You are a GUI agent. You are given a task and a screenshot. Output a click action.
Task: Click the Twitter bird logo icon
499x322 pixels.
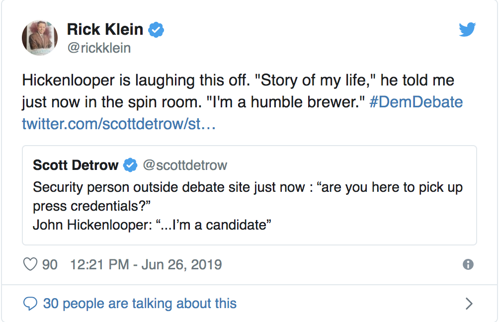tap(467, 29)
